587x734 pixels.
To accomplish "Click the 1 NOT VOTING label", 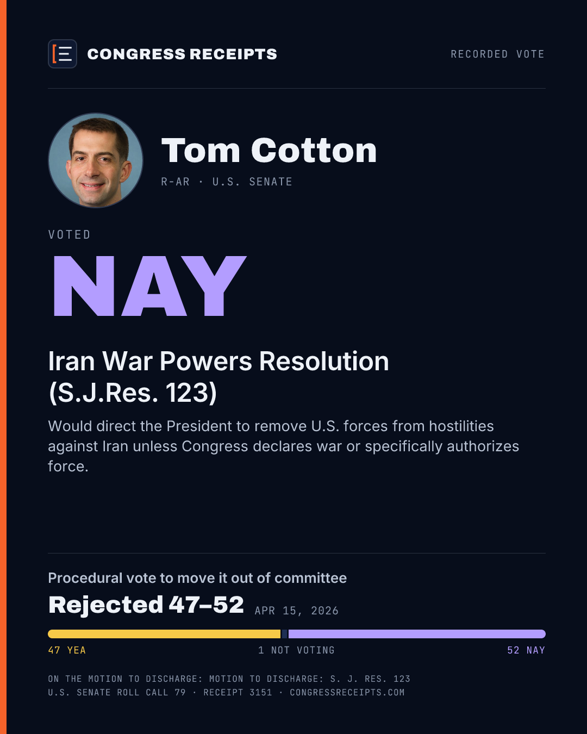I will 296,650.
